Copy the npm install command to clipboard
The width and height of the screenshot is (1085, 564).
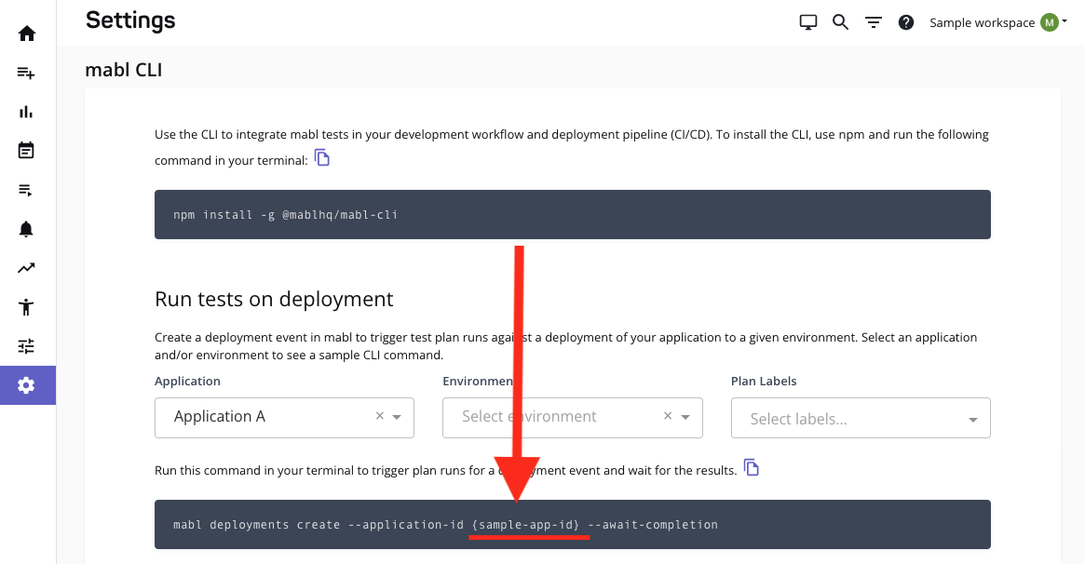click(321, 157)
